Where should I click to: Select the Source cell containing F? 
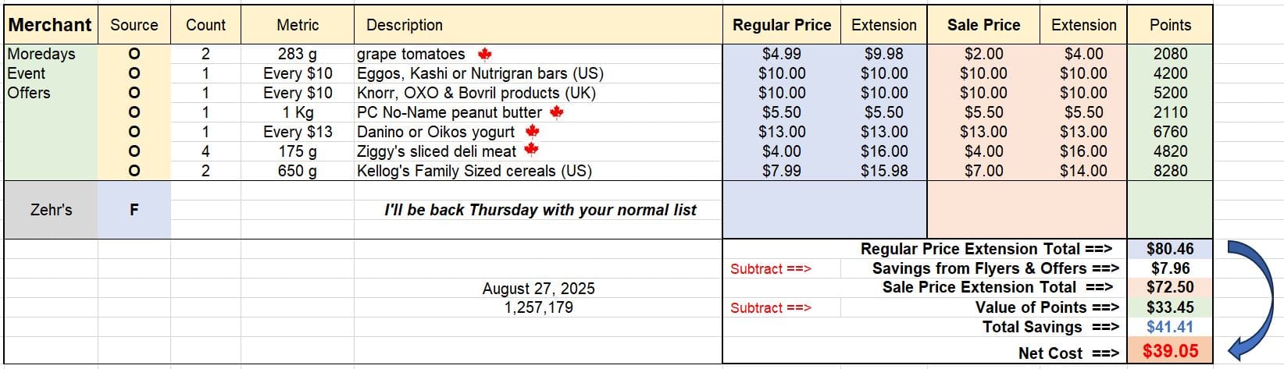pyautogui.click(x=134, y=210)
